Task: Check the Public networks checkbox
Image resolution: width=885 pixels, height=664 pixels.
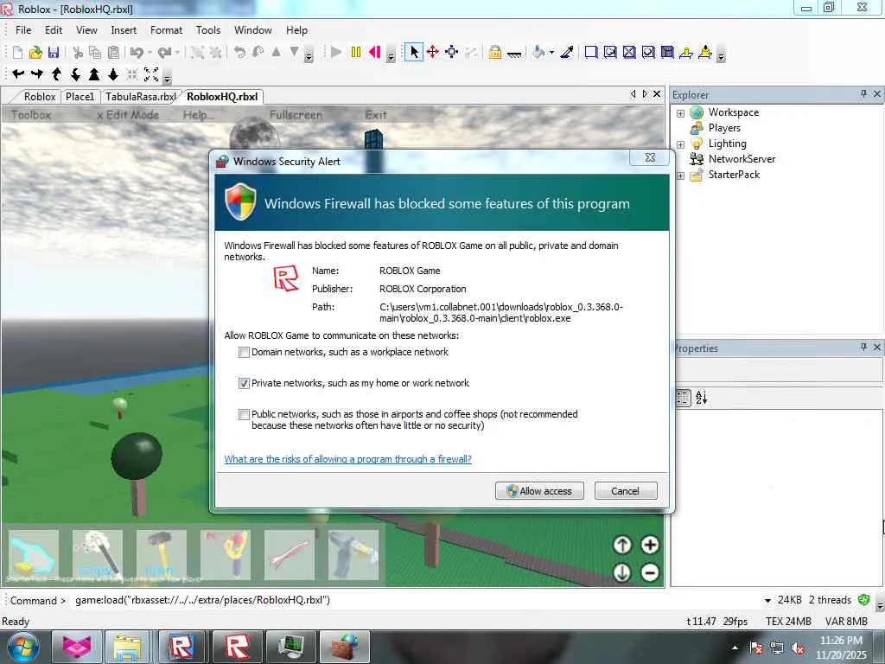Action: coord(244,414)
